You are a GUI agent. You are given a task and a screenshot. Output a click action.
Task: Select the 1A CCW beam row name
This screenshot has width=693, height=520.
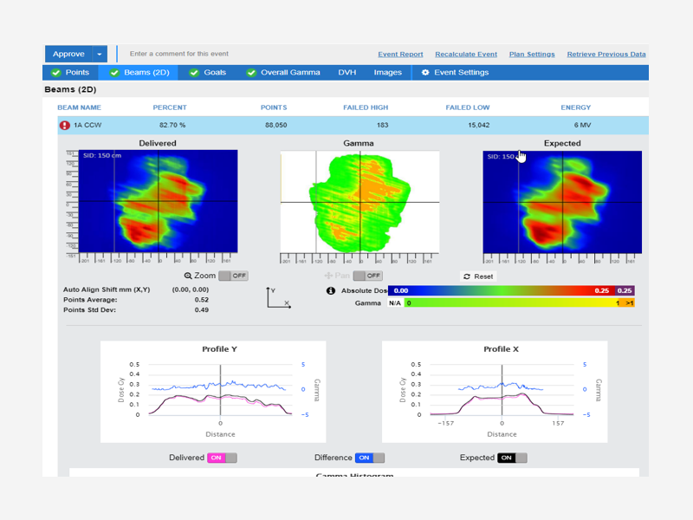[x=87, y=125]
